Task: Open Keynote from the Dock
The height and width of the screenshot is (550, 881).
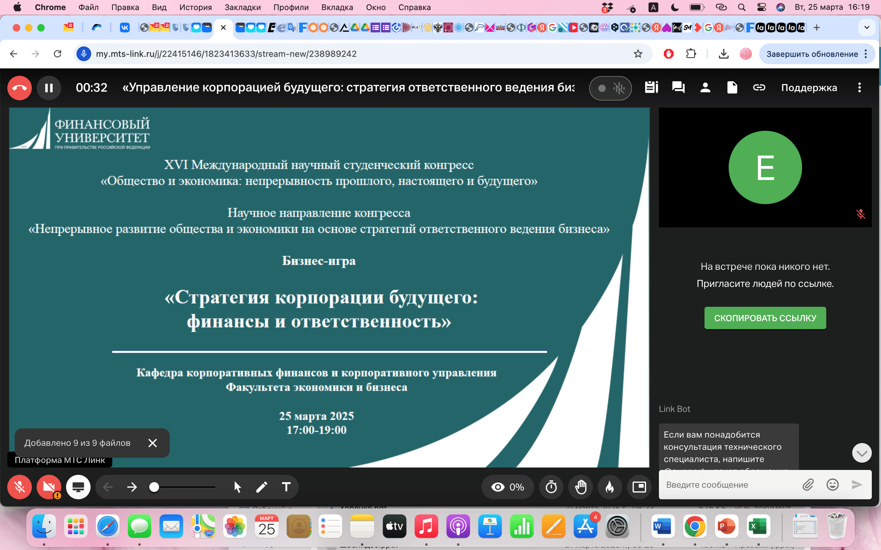Action: click(x=490, y=526)
